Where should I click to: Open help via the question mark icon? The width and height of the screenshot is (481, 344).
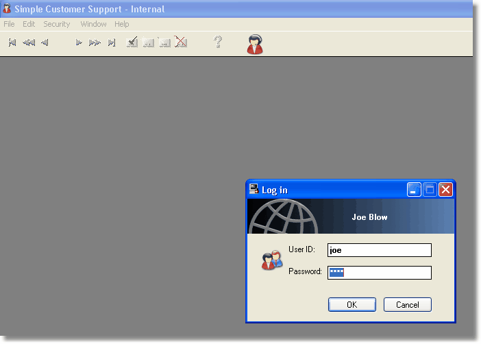(218, 42)
